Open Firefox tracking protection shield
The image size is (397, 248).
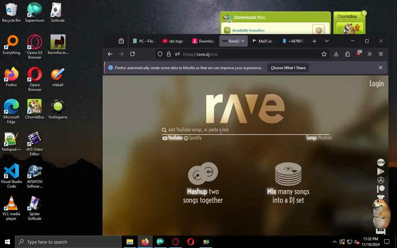[160, 54]
